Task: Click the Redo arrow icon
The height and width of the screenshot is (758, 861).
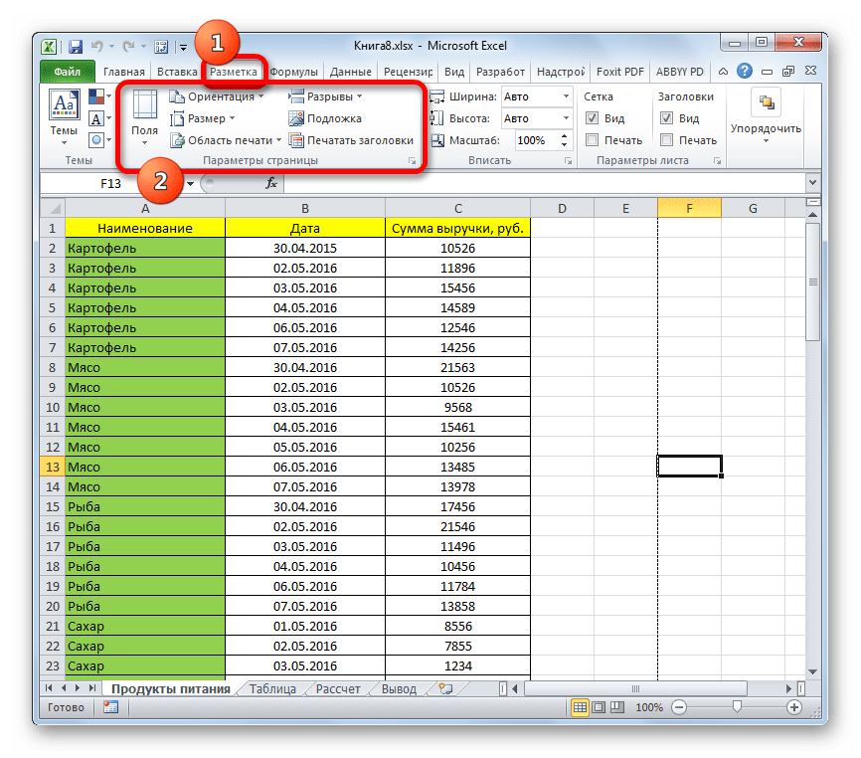Action: (129, 47)
